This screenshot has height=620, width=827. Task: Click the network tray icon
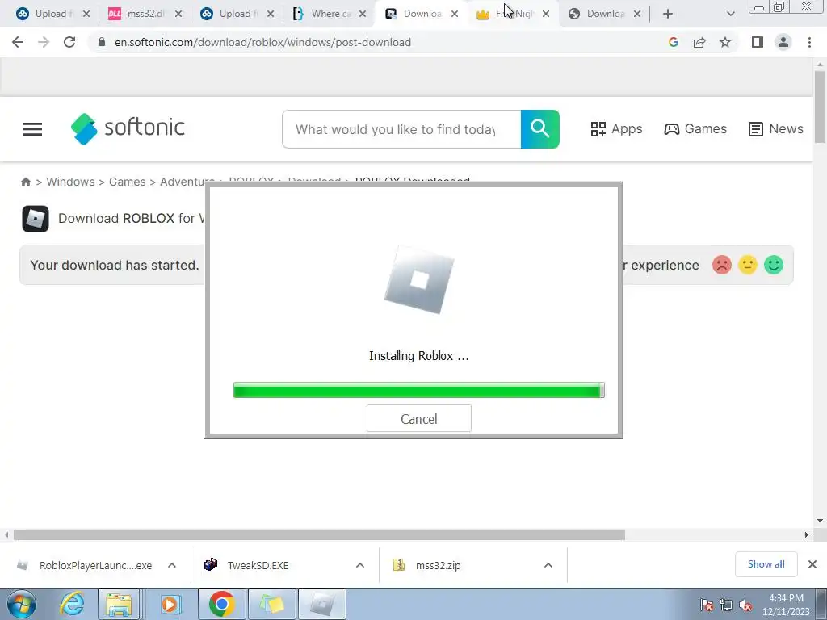[726, 605]
